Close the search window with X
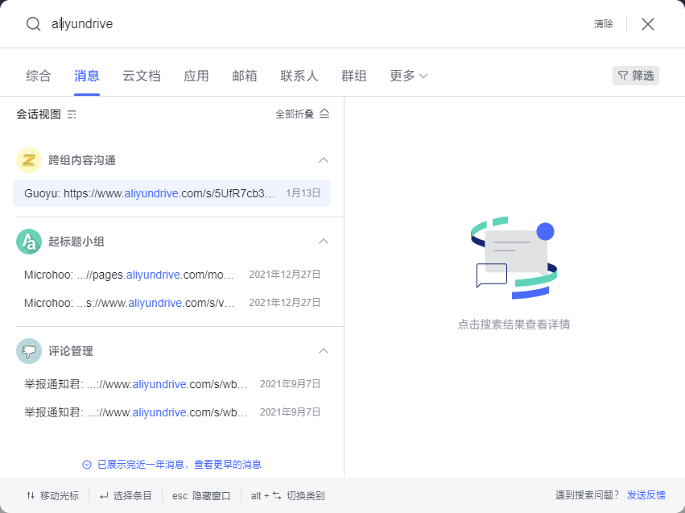The height and width of the screenshot is (513, 685). (x=647, y=24)
